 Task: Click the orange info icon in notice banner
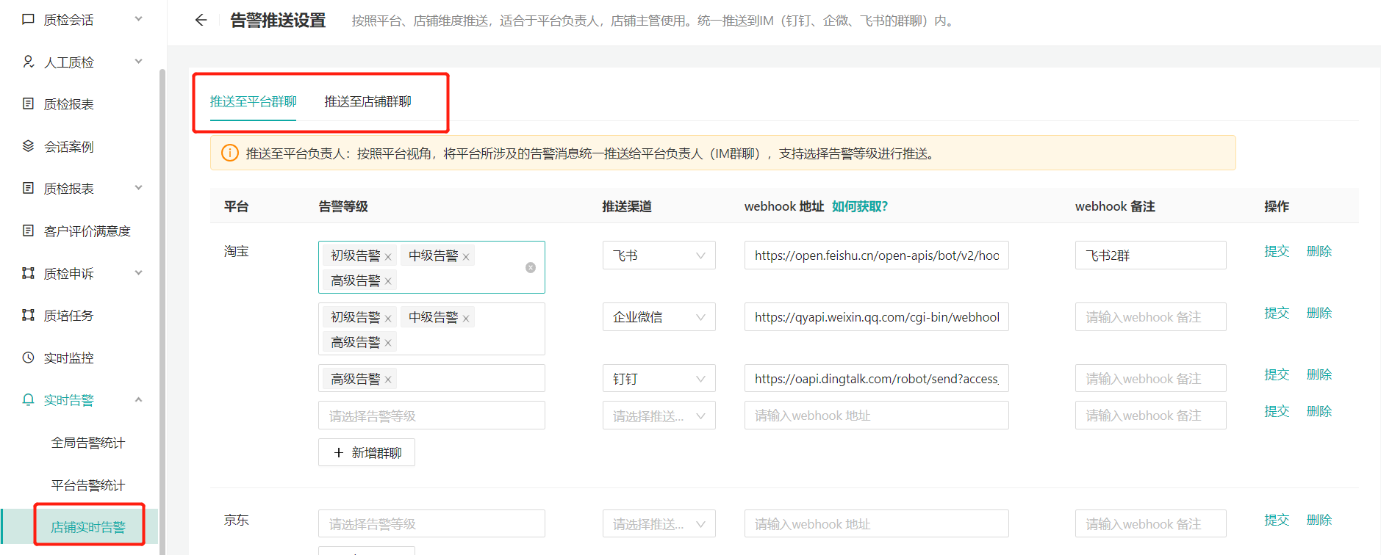[230, 153]
